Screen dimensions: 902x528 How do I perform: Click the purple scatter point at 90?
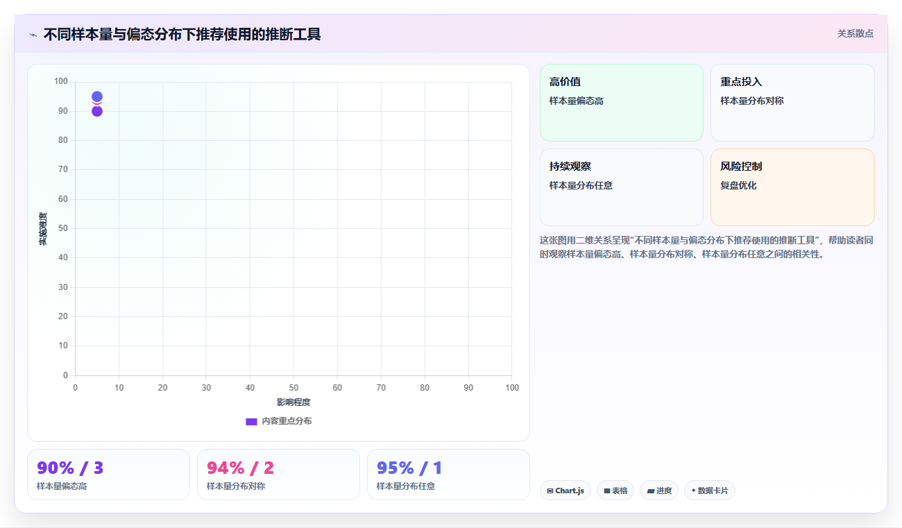point(97,111)
